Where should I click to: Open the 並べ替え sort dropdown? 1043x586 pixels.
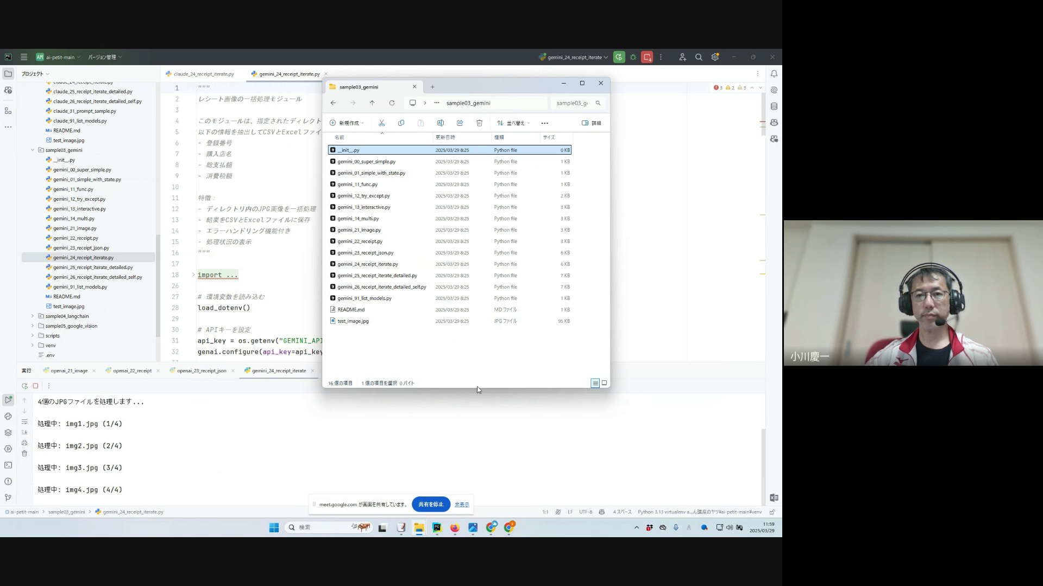point(513,123)
